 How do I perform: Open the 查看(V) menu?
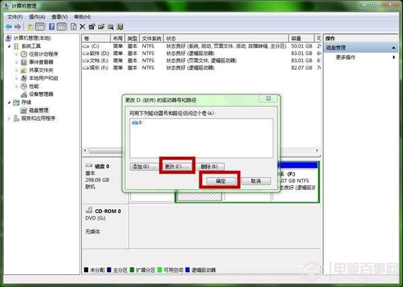60,16
